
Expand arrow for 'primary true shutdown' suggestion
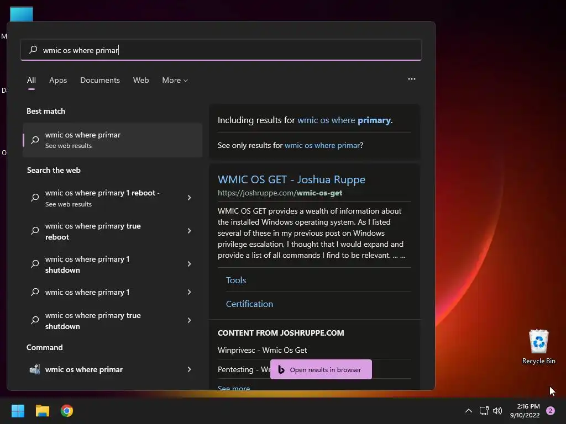tap(189, 320)
